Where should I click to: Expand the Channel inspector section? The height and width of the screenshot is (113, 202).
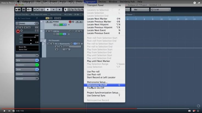pos(25,74)
